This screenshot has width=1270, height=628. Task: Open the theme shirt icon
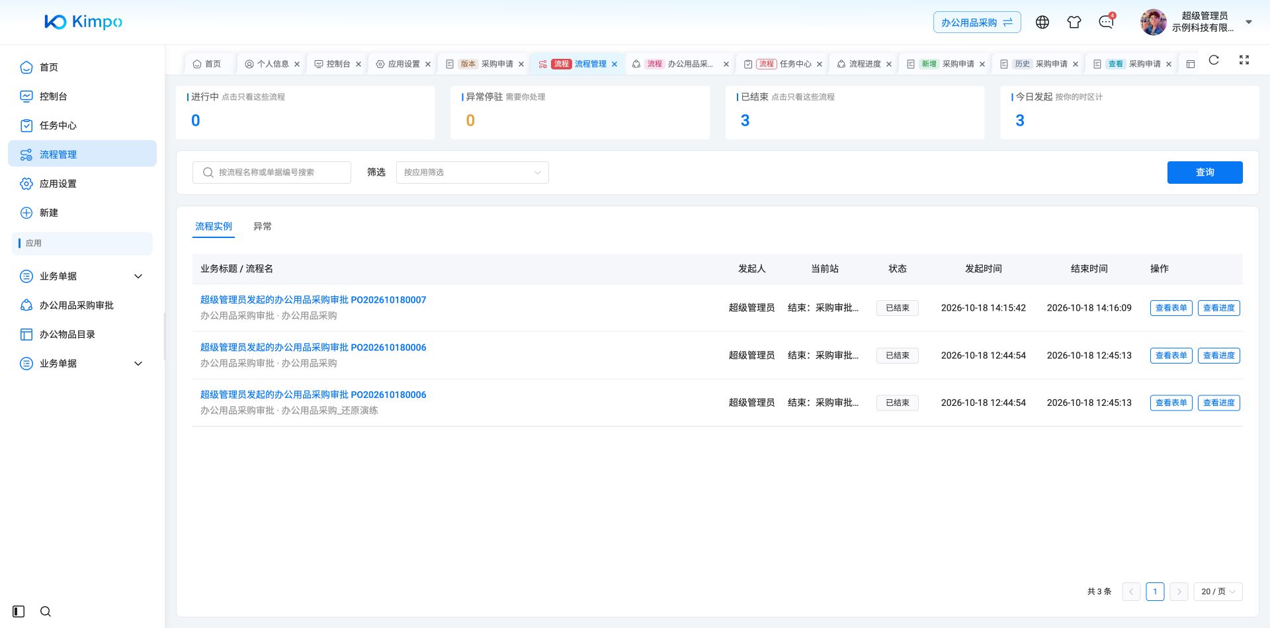[1074, 22]
